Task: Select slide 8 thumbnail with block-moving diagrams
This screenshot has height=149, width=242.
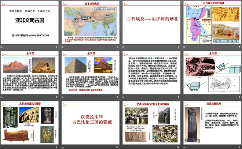Action: (212, 72)
